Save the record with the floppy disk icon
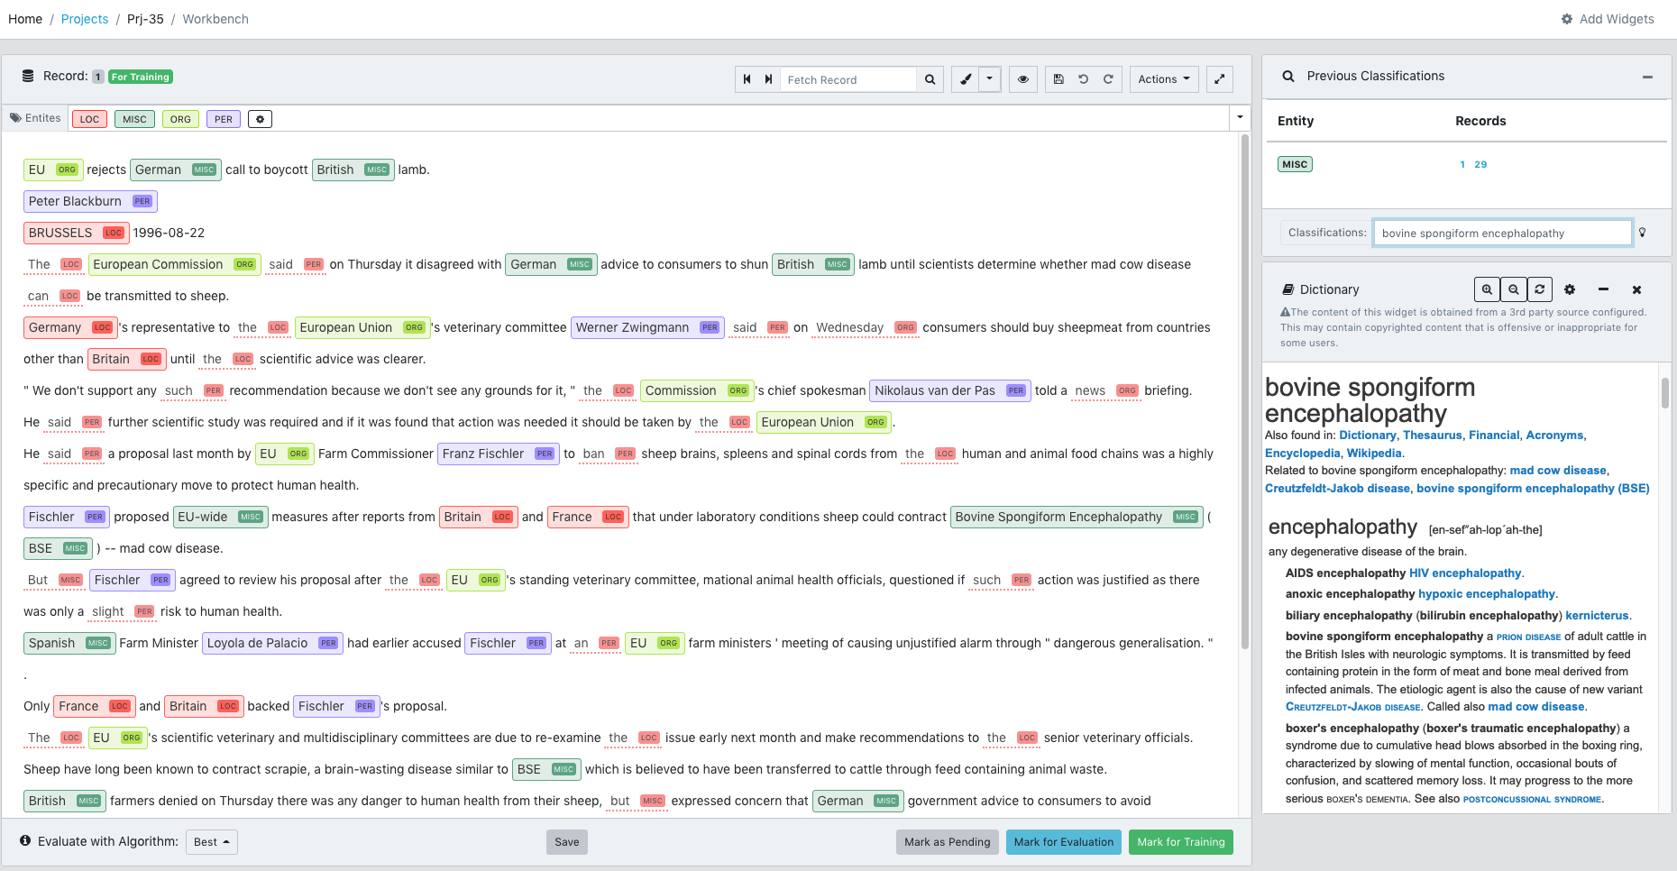1677x871 pixels. pos(1058,78)
